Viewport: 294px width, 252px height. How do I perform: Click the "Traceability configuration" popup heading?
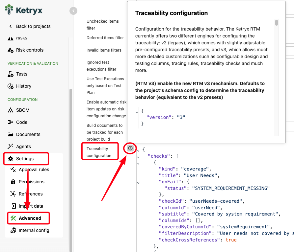point(172,13)
